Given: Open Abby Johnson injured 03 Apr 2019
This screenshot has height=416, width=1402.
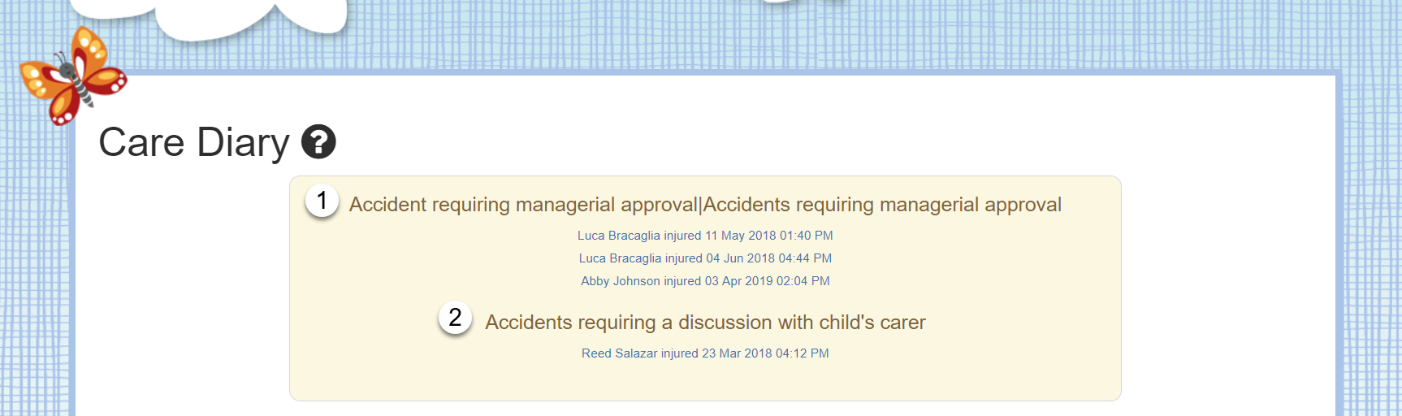Looking at the screenshot, I should point(705,281).
